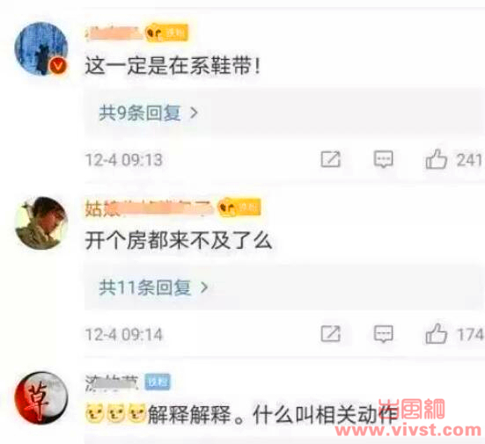Click the fan badge beside first username
This screenshot has height=444, width=485.
point(166,33)
